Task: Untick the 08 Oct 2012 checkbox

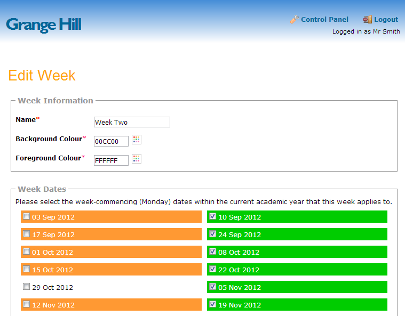Action: click(213, 252)
